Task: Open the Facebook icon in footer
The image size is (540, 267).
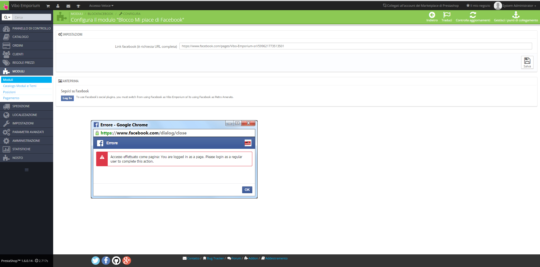Action: click(x=106, y=261)
